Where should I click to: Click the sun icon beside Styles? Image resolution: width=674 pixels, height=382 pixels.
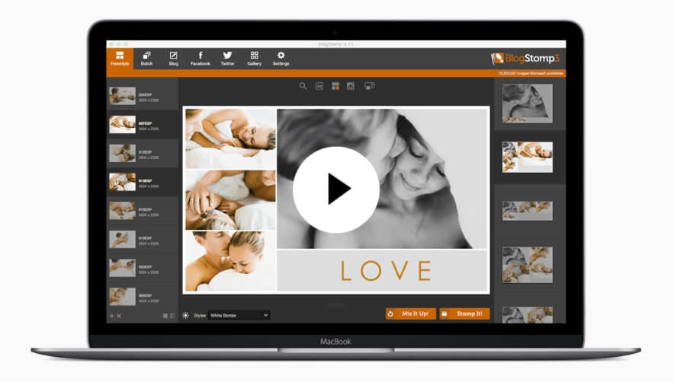[x=186, y=315]
